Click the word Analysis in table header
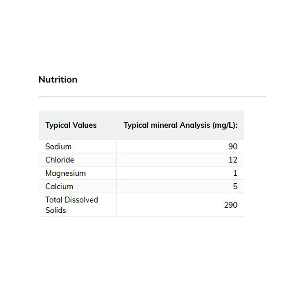299x299 pixels. click(x=194, y=125)
